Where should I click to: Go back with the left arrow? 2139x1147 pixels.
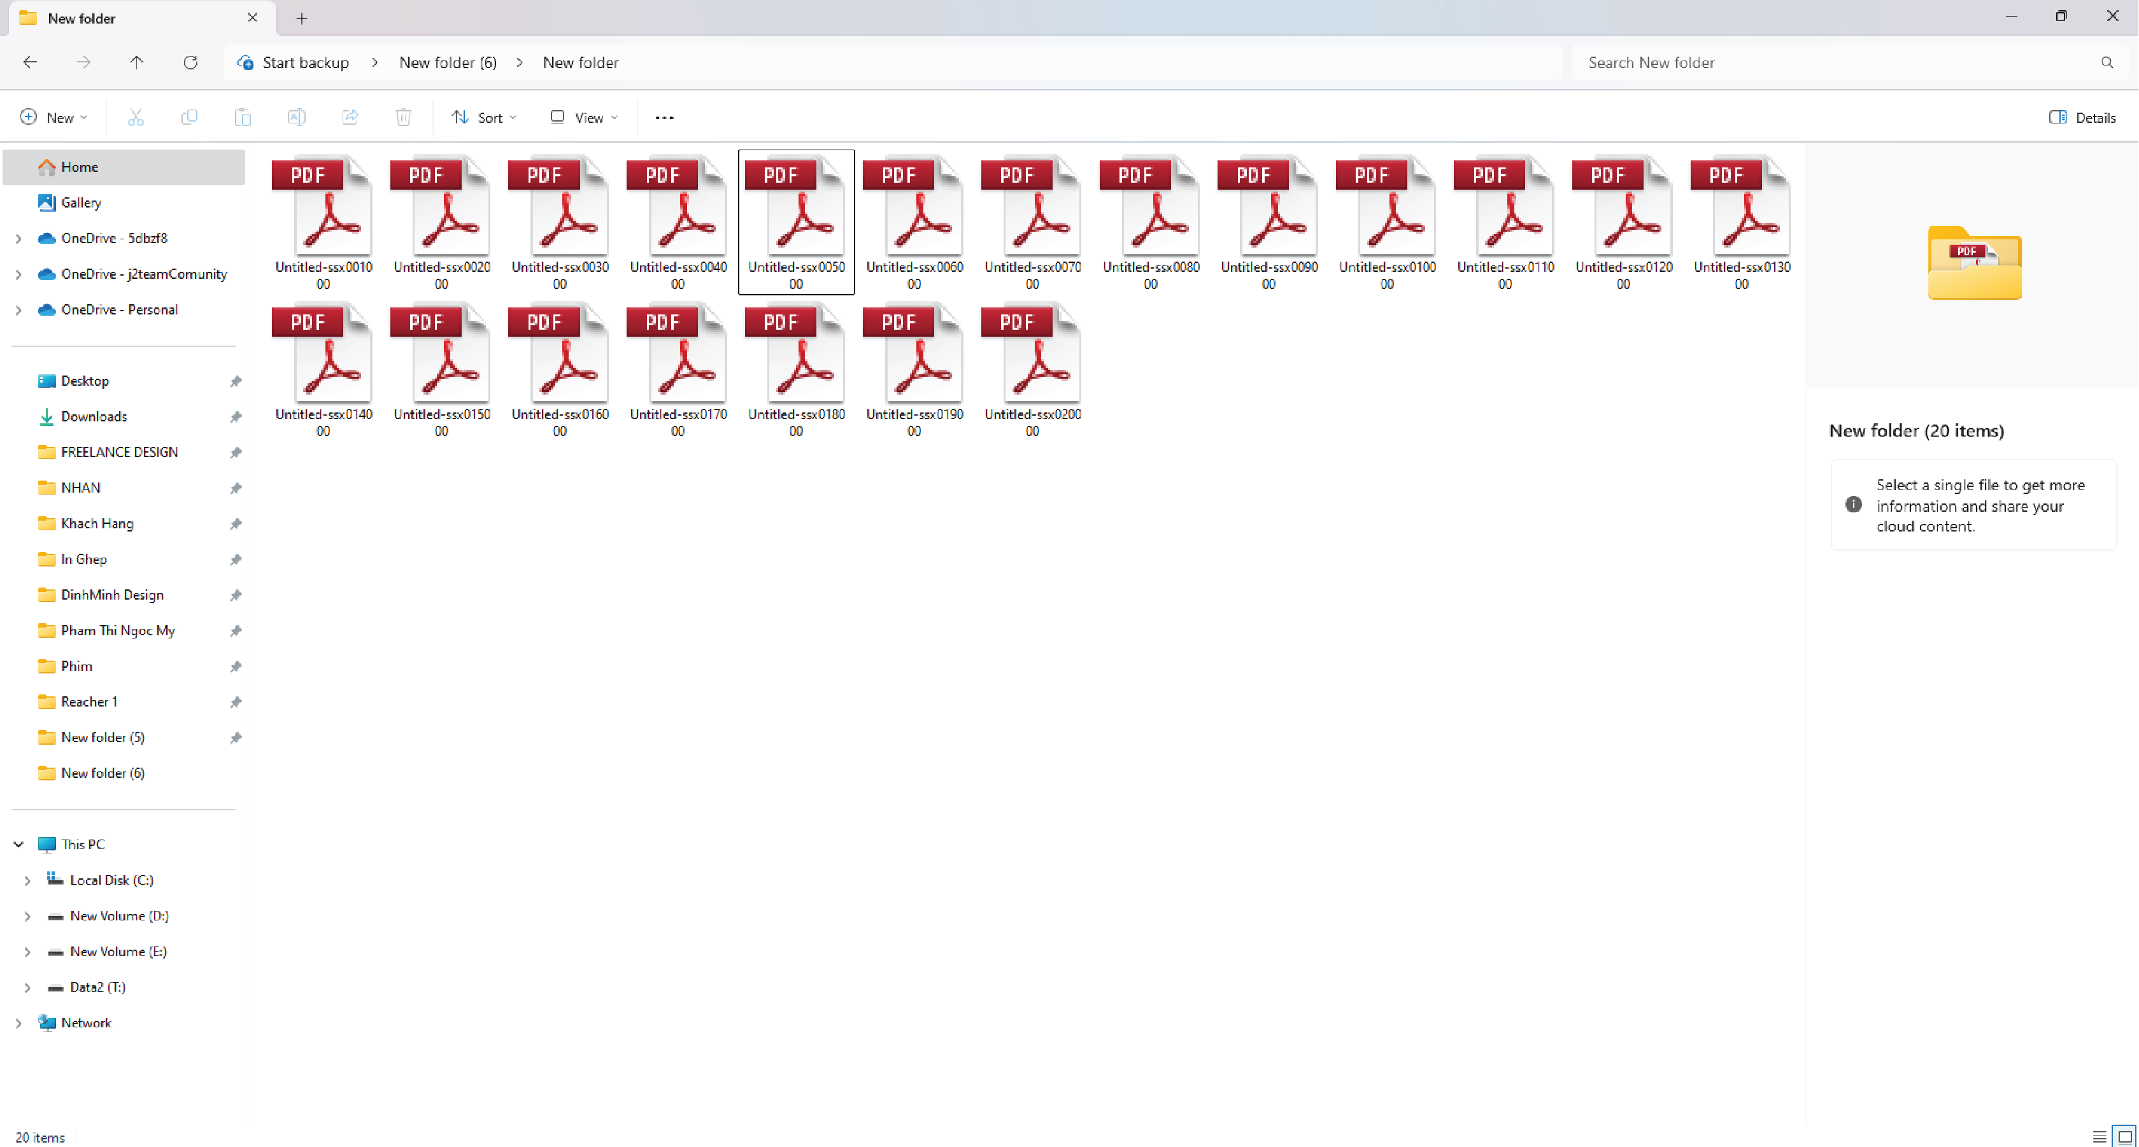pos(30,62)
